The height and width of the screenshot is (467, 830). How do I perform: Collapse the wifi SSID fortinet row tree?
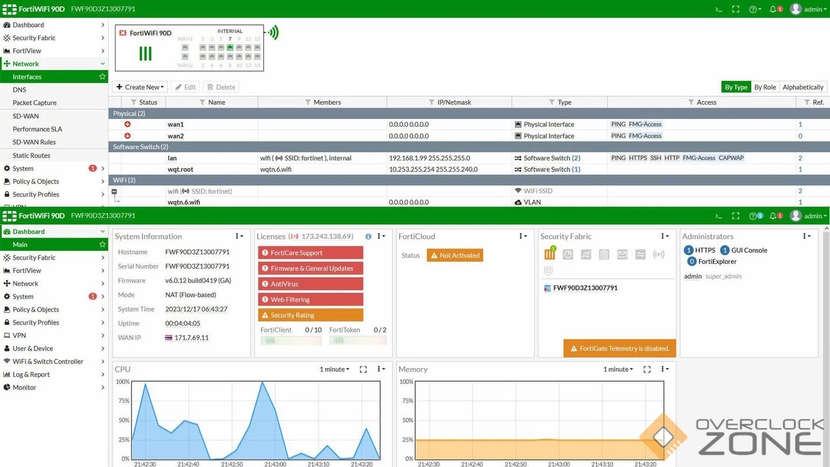[114, 192]
